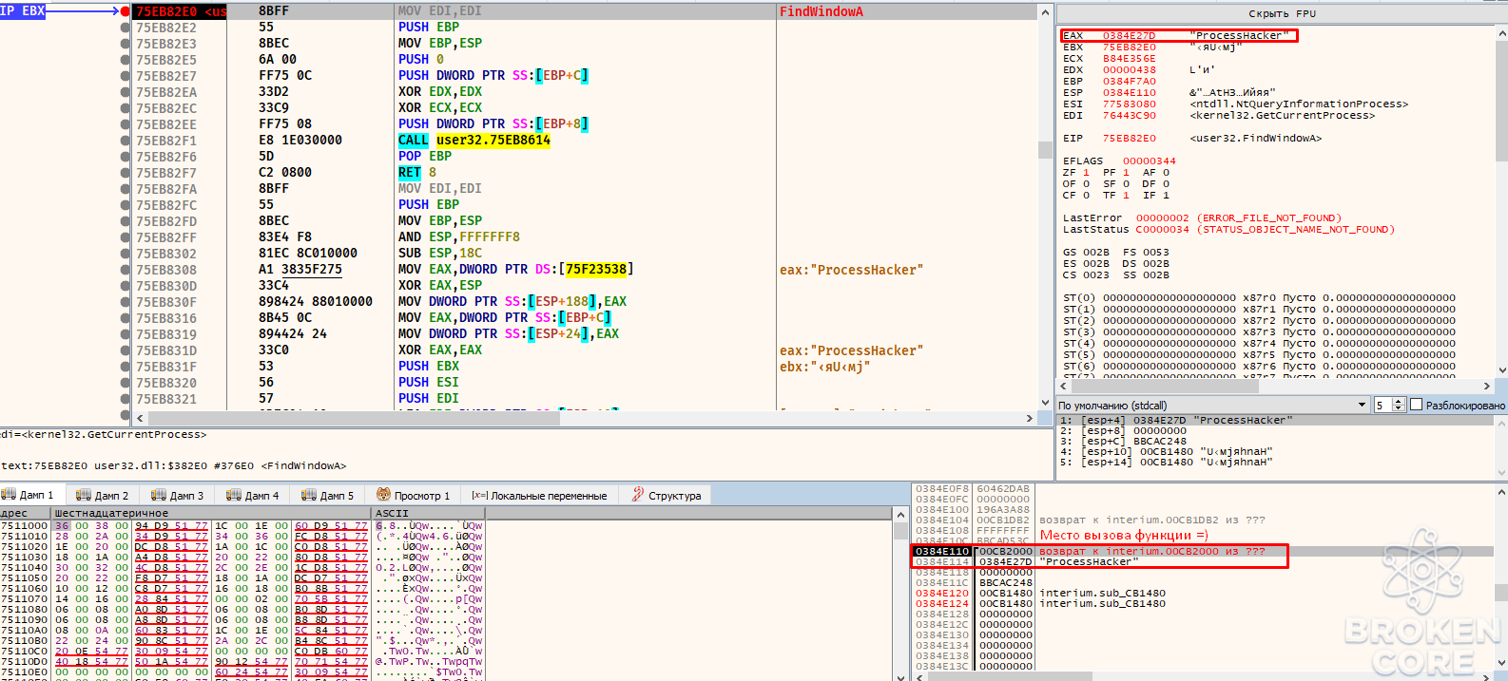This screenshot has height=681, width=1508.
Task: Toggle breakpoint bullet at address 75EB8308
Action: point(126,270)
